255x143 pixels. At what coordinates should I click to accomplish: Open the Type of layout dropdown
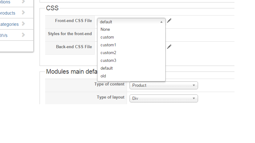tap(163, 98)
